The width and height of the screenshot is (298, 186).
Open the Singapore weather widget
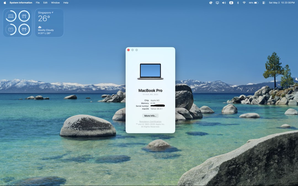[49, 23]
